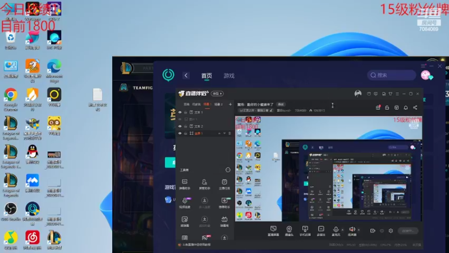Open the QQ penguin desktop shortcut
The height and width of the screenshot is (253, 449).
pyautogui.click(x=33, y=154)
